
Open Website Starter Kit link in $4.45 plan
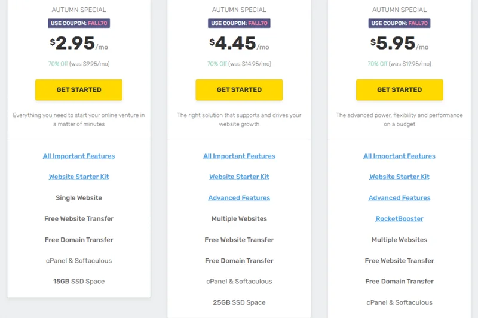coord(239,177)
